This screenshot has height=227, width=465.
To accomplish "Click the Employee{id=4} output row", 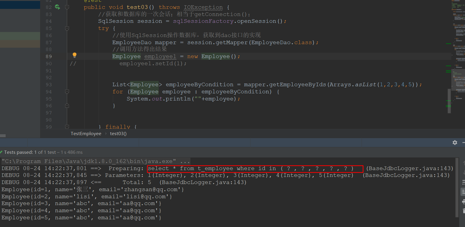I will click(x=81, y=210).
